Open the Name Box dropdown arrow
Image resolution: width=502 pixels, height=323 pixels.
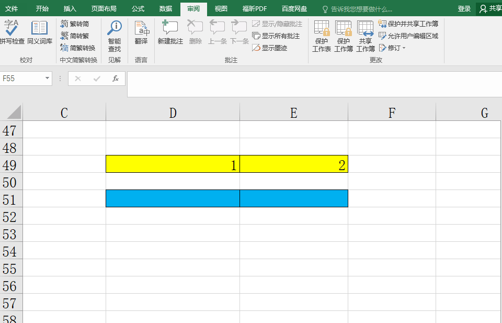point(47,78)
